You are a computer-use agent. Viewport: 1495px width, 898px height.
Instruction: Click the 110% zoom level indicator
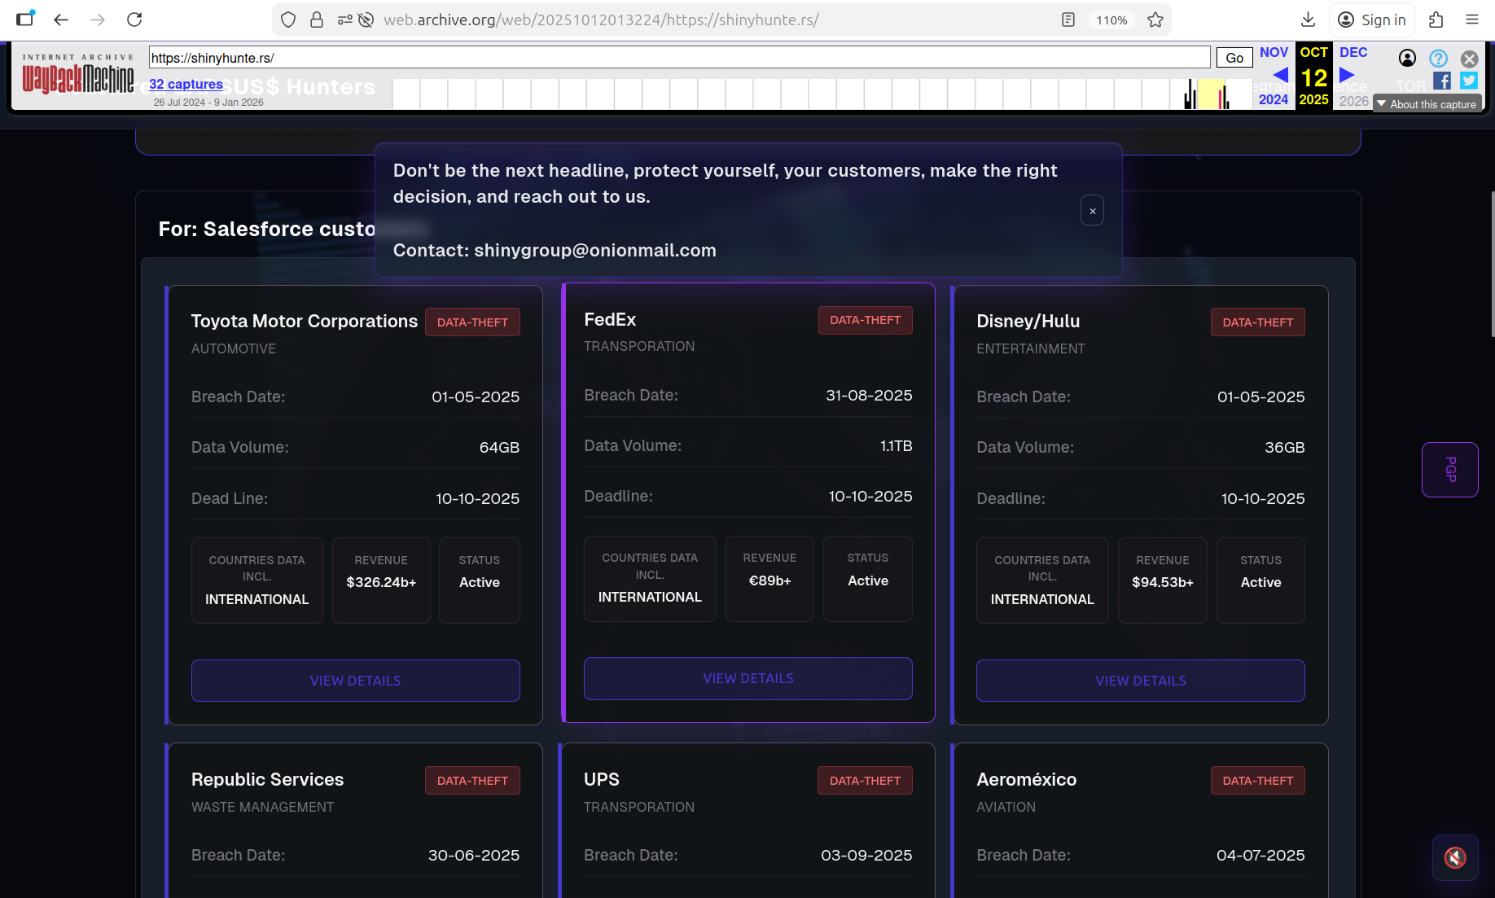[x=1111, y=20]
